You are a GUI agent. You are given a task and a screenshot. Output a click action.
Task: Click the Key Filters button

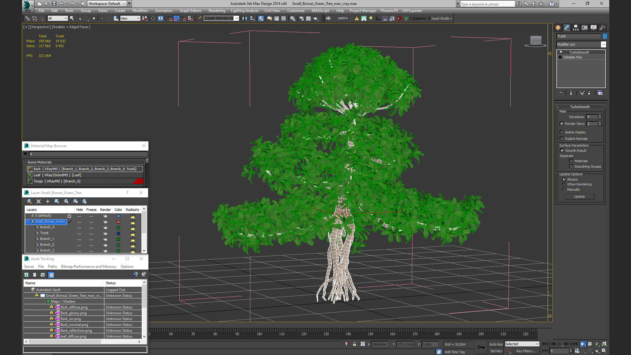[526, 351]
